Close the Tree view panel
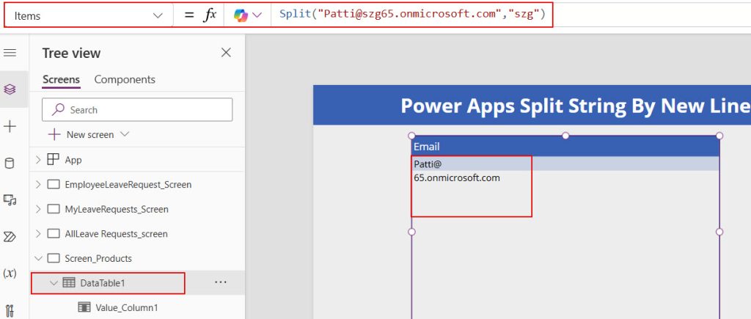Image resolution: width=751 pixels, height=319 pixels. click(226, 53)
